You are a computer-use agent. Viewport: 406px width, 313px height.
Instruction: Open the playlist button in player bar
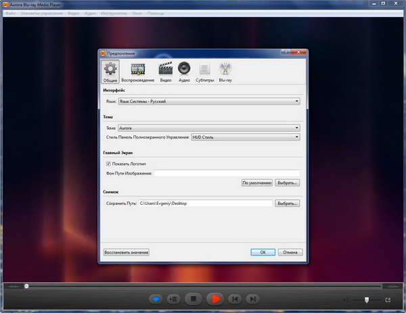click(x=173, y=298)
